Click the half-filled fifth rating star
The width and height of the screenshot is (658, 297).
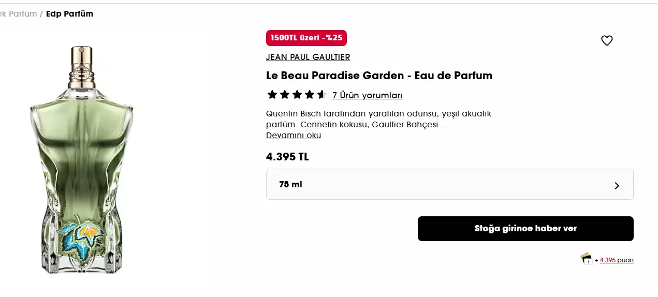pyautogui.click(x=321, y=95)
